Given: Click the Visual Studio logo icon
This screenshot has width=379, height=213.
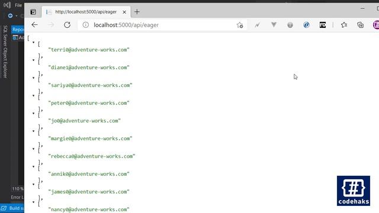Looking at the screenshot, I should click(x=7, y=5).
